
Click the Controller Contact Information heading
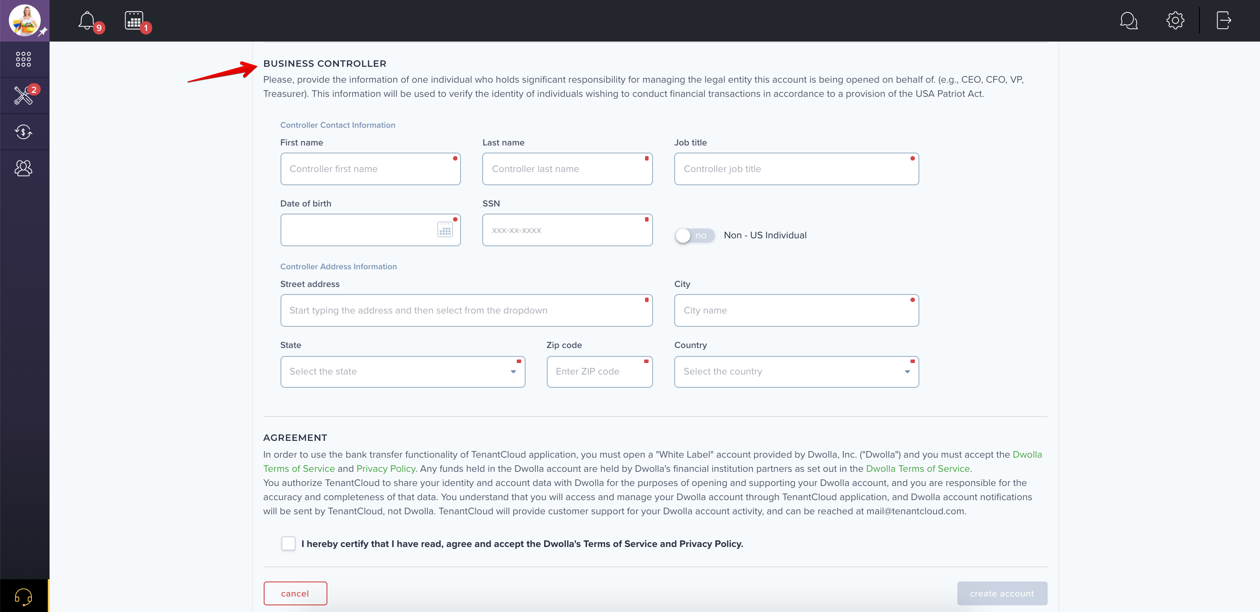338,125
